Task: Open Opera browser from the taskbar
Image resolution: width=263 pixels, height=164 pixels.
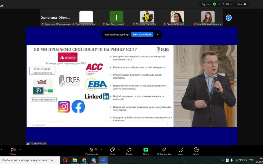Action: point(65,160)
